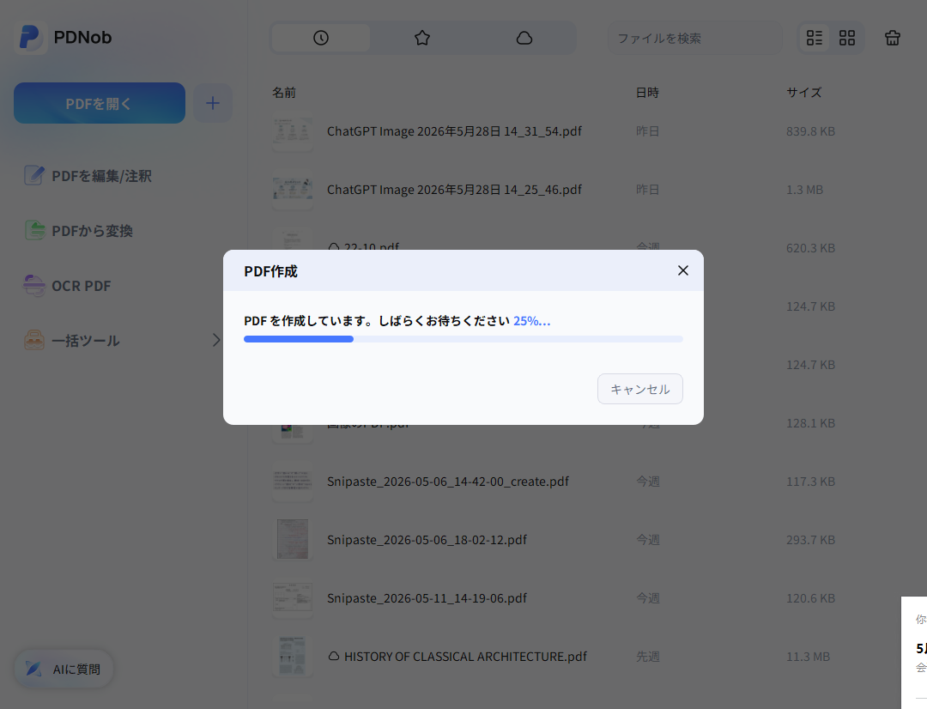The height and width of the screenshot is (709, 927).
Task: Open PDFを編集/注釈 in sidebar
Action: coord(88,176)
